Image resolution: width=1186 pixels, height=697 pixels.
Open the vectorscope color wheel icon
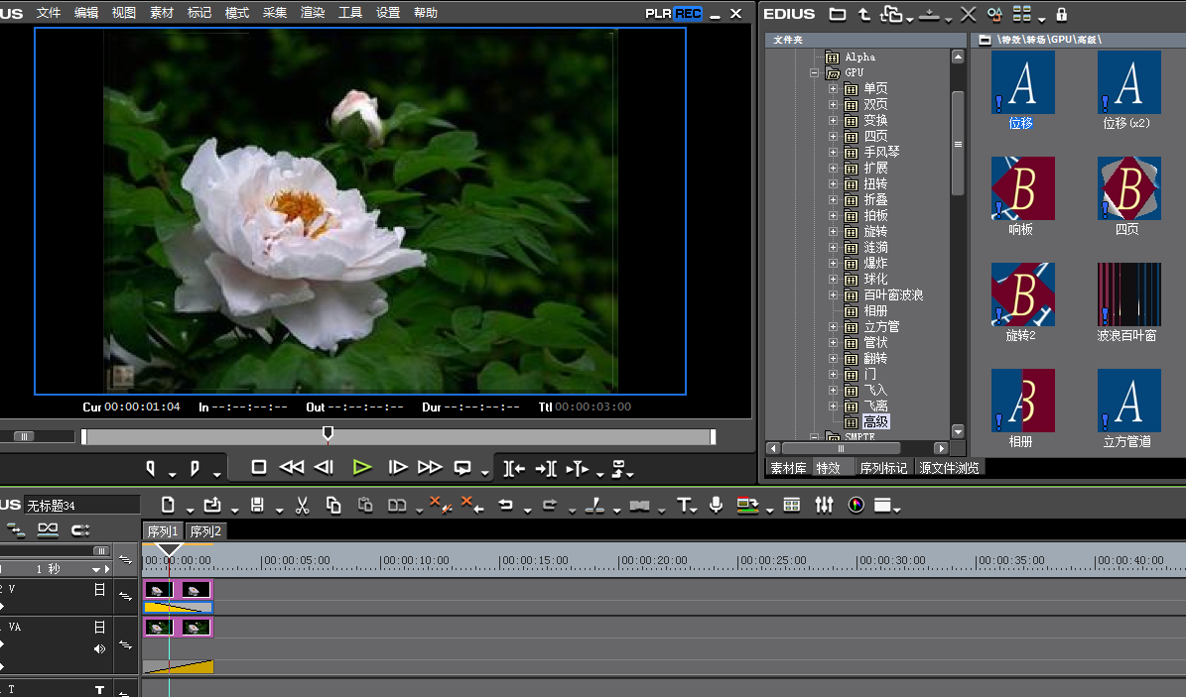click(856, 506)
